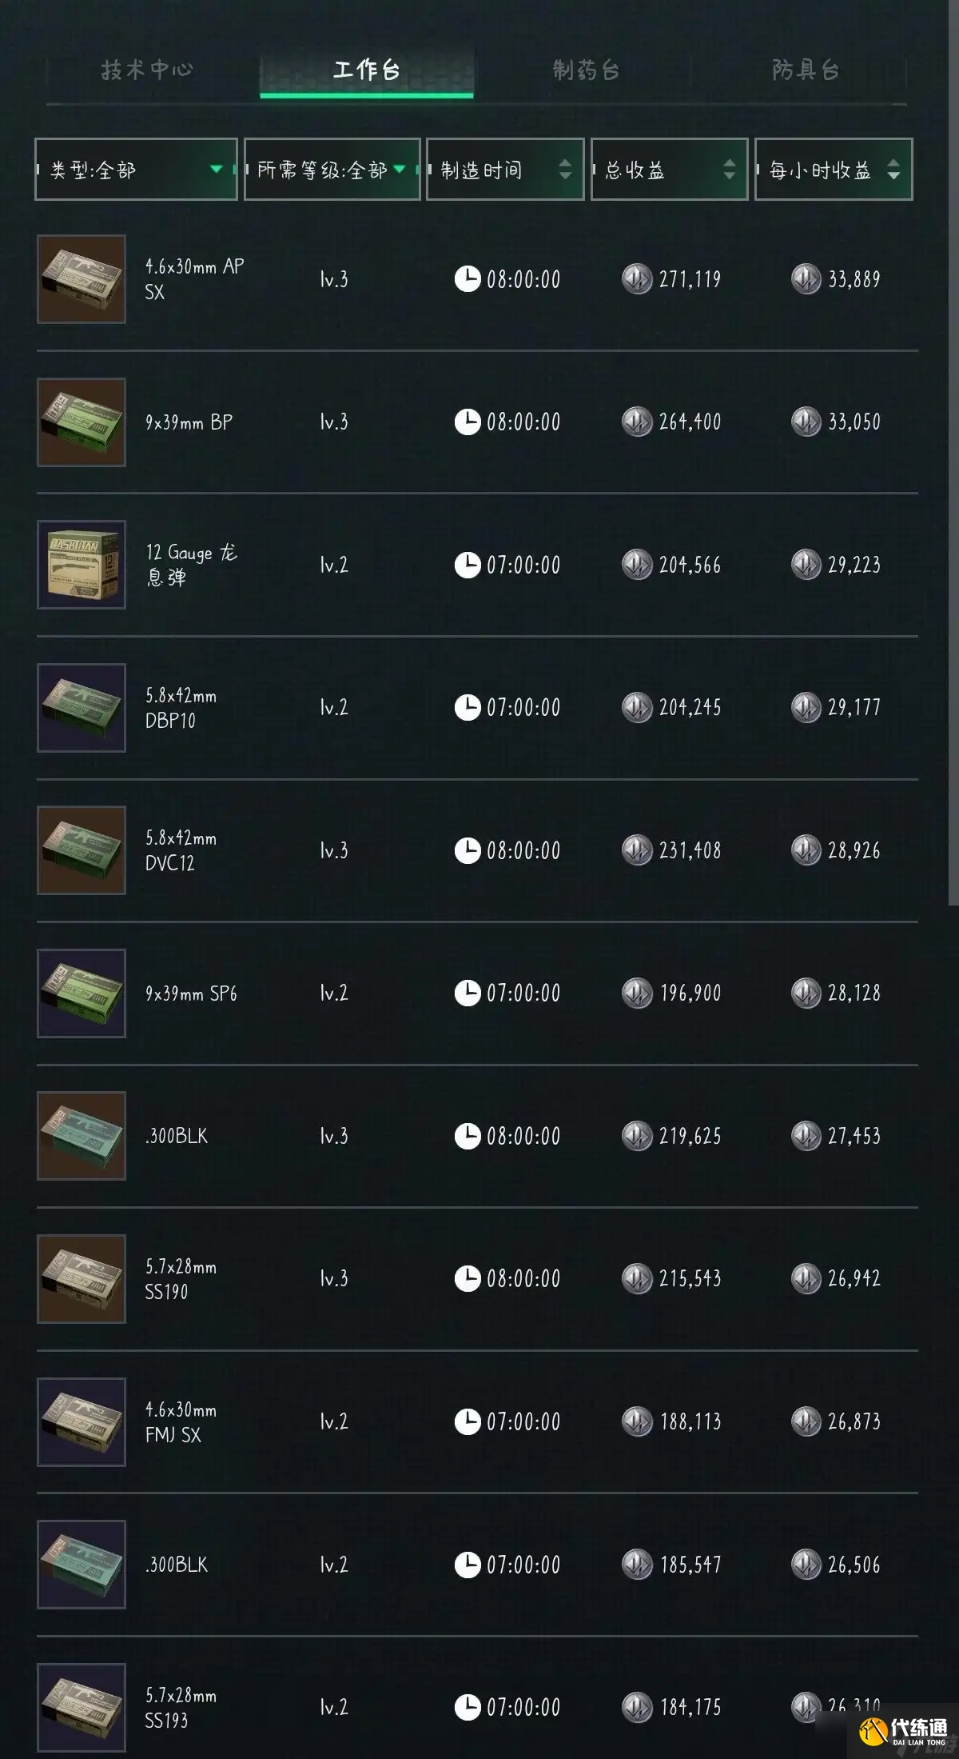The height and width of the screenshot is (1759, 959).
Task: Switch to the 技术中心 tab
Action: pyautogui.click(x=147, y=70)
